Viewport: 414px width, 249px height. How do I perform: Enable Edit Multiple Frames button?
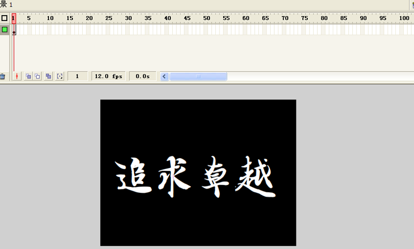click(48, 76)
